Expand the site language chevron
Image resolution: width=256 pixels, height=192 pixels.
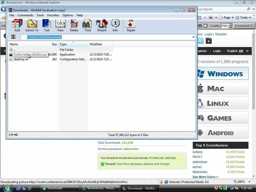[247, 51]
